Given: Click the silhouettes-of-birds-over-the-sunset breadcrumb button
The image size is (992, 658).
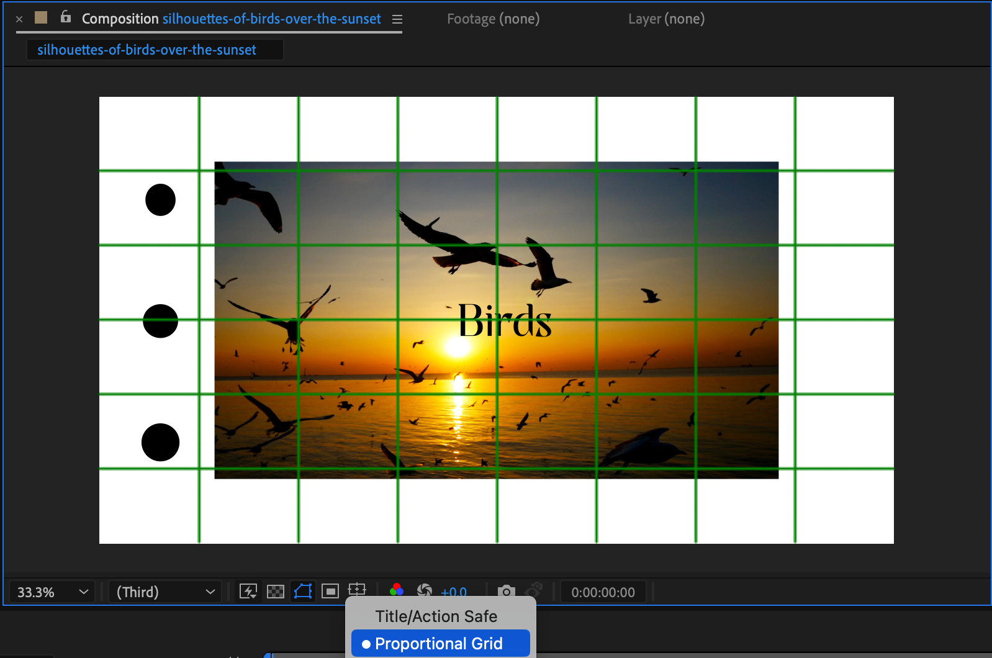Looking at the screenshot, I should tap(147, 50).
